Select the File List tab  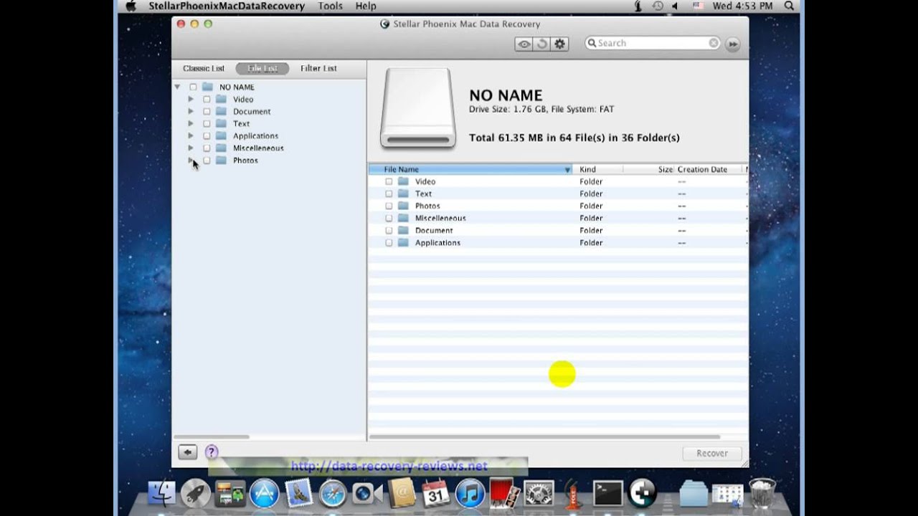coord(262,68)
